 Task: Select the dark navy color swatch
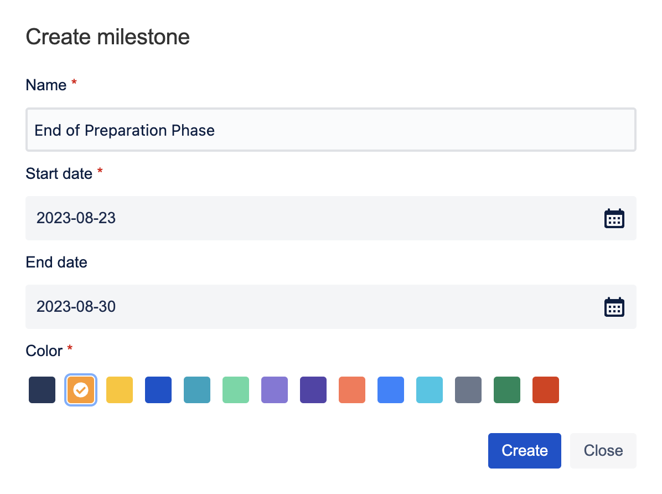point(42,390)
